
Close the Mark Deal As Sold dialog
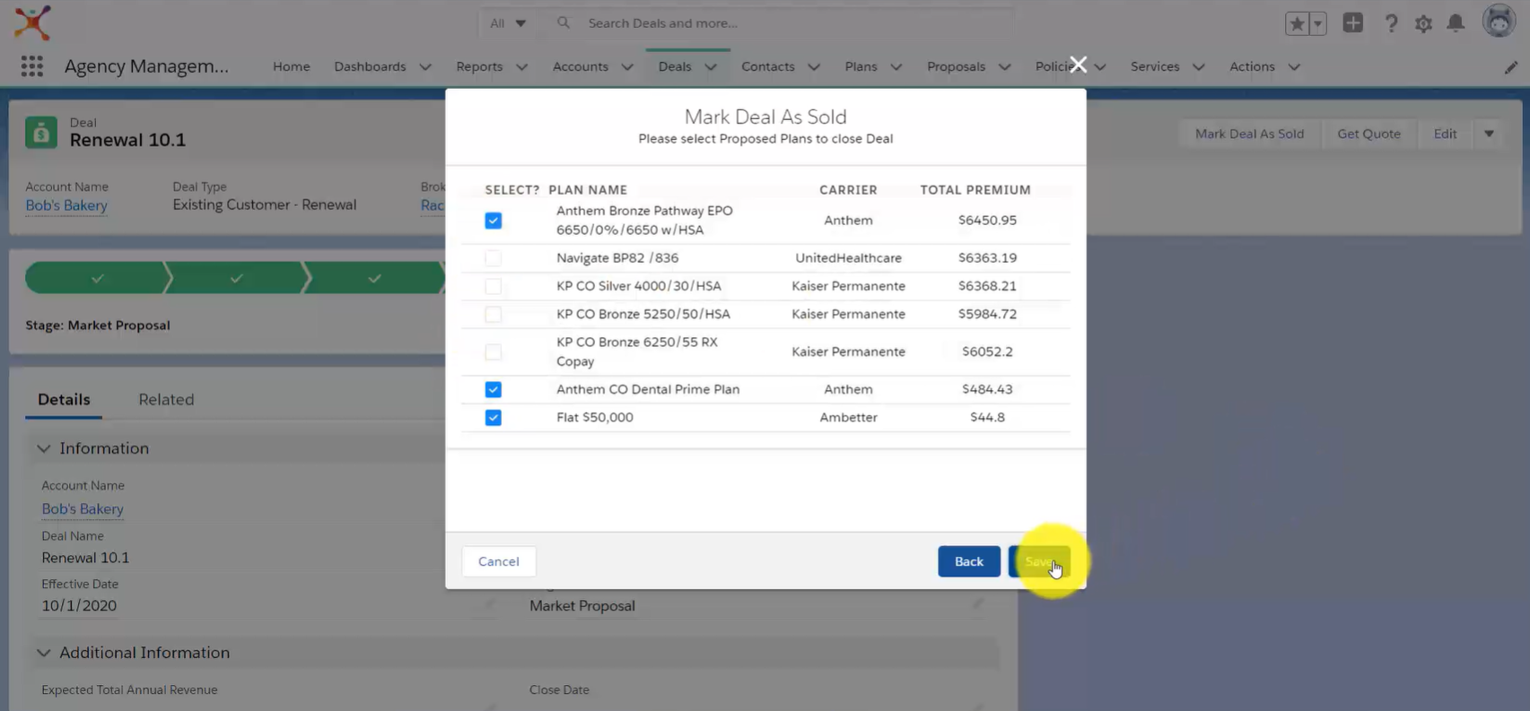pyautogui.click(x=1078, y=65)
